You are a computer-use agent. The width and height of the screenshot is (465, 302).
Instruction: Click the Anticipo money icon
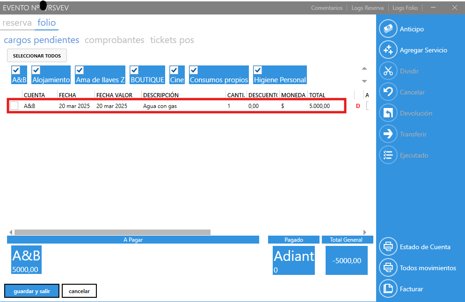click(388, 29)
